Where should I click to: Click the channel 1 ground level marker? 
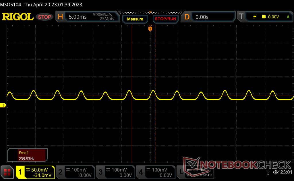pyautogui.click(x=3, y=105)
